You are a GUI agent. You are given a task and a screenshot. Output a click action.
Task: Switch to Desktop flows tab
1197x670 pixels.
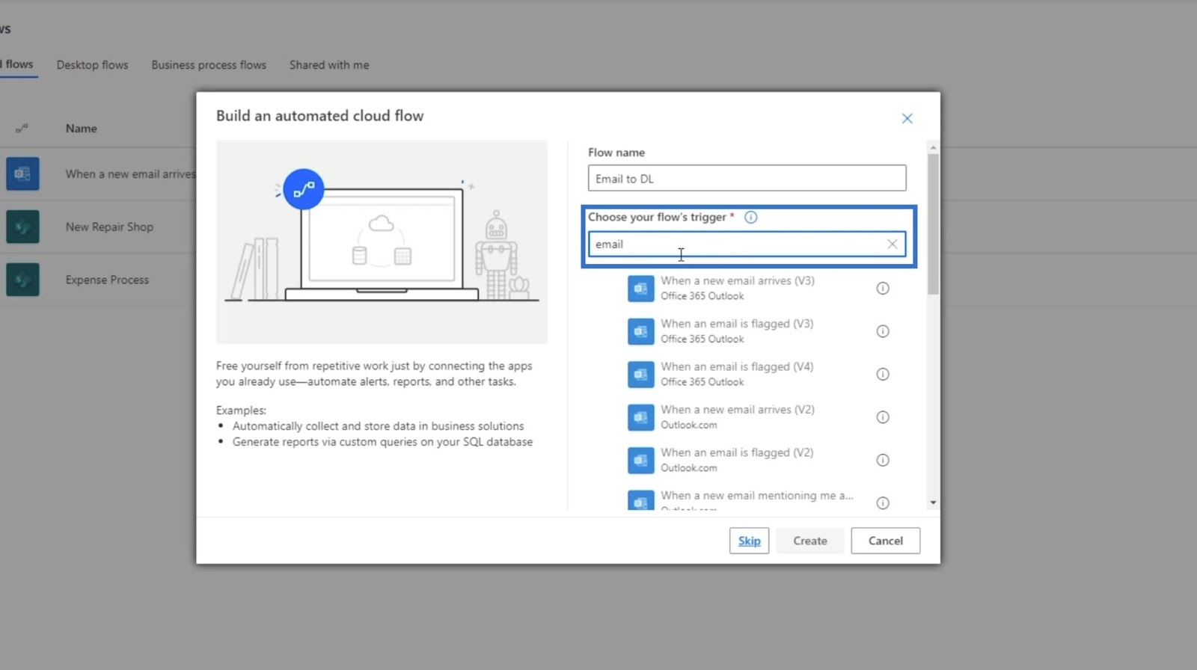pos(92,65)
